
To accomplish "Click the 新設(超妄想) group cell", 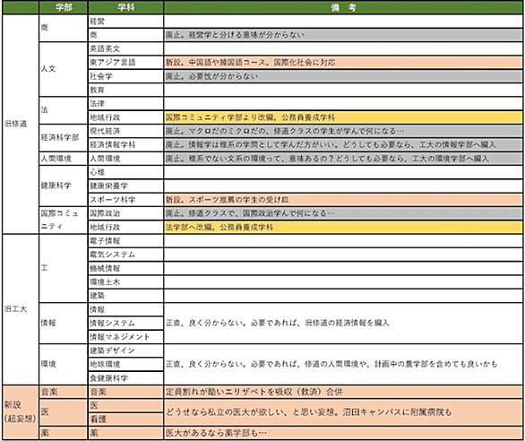I will 21,412.
